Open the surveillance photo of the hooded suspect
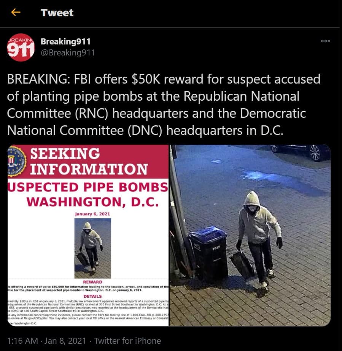342x351 pixels. pos(250,235)
